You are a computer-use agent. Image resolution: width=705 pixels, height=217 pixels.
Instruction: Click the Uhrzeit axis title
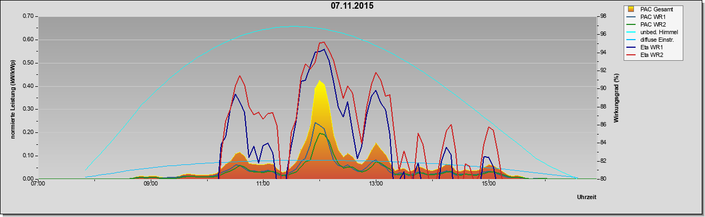[586, 197]
